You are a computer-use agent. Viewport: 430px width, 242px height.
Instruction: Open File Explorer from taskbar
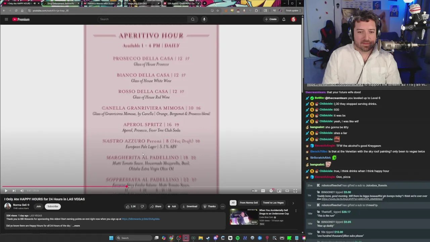(201, 238)
